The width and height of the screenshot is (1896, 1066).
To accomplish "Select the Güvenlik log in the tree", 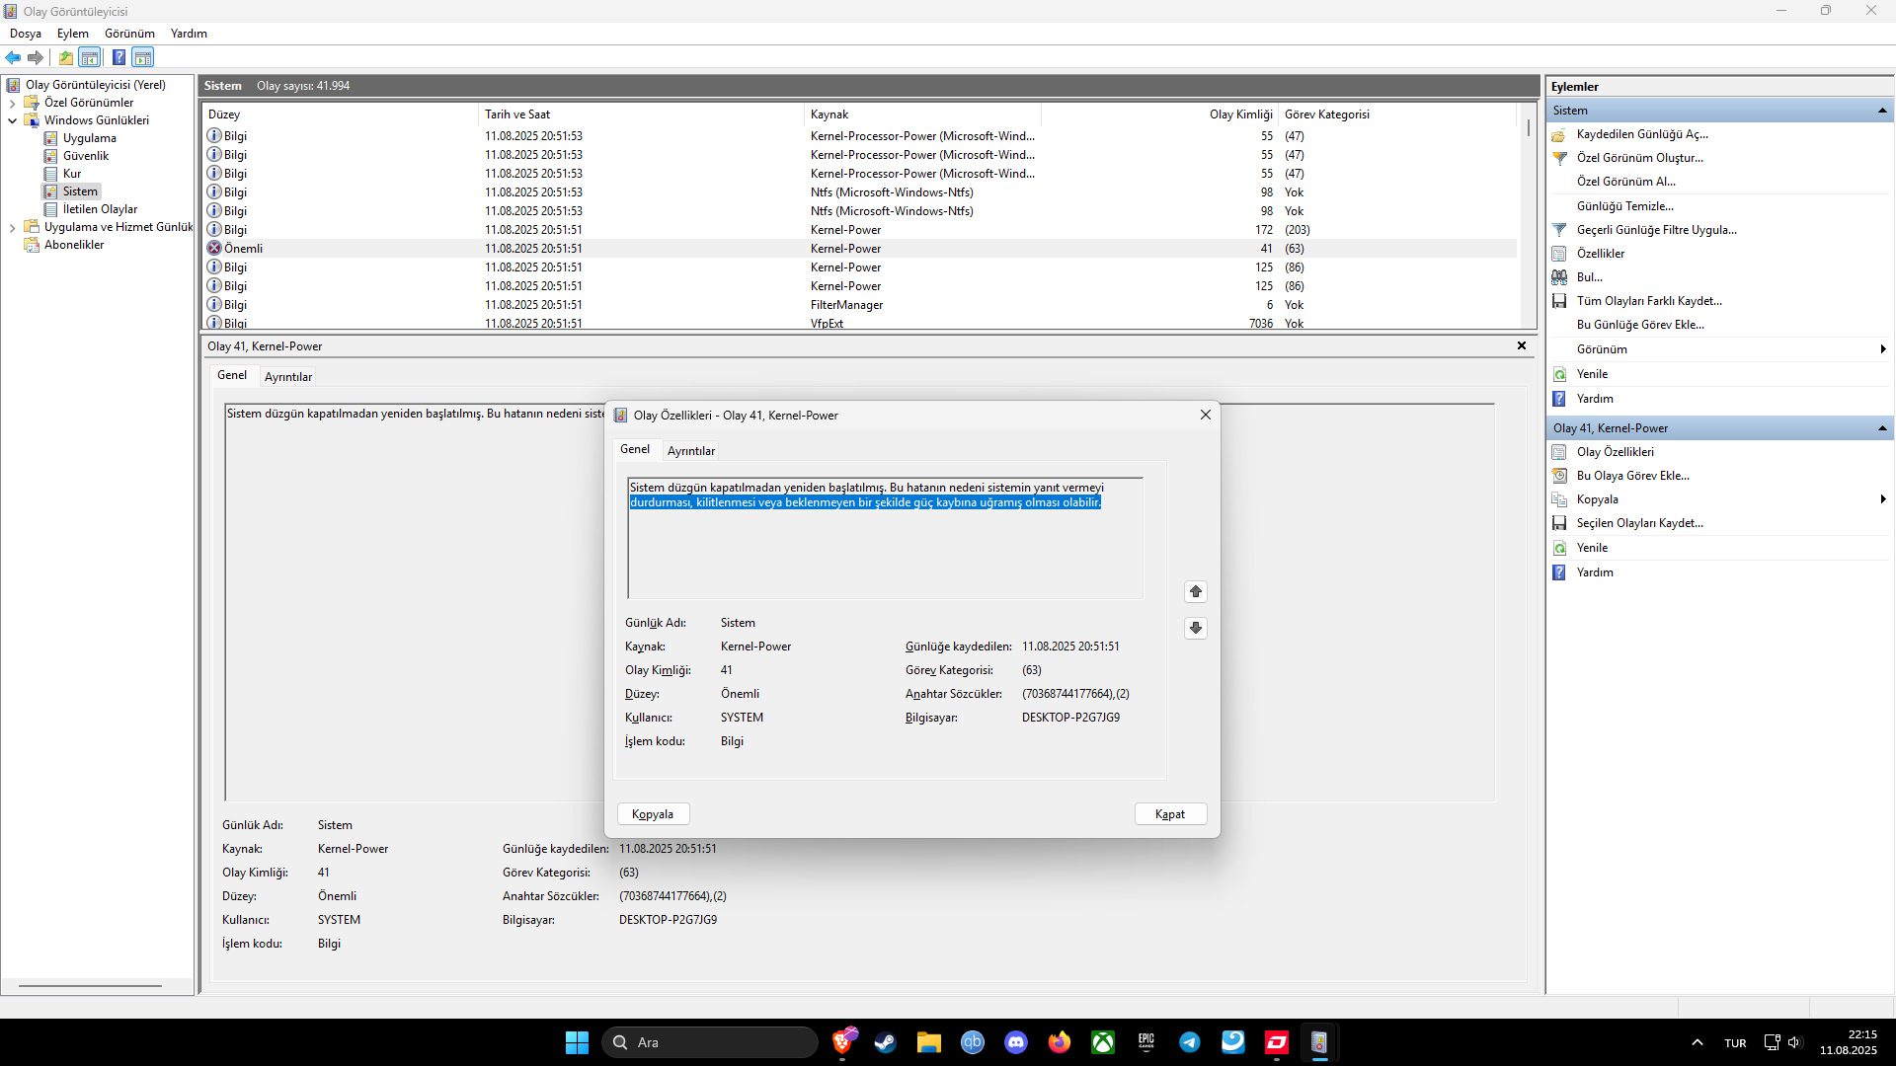I will [x=86, y=156].
